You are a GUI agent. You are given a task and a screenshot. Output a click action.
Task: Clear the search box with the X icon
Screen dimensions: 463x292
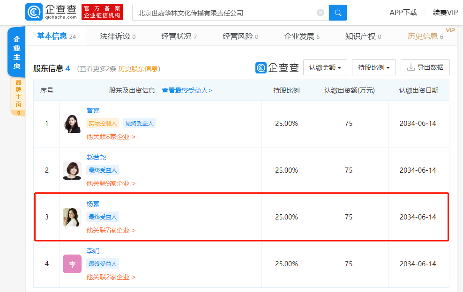click(x=321, y=13)
